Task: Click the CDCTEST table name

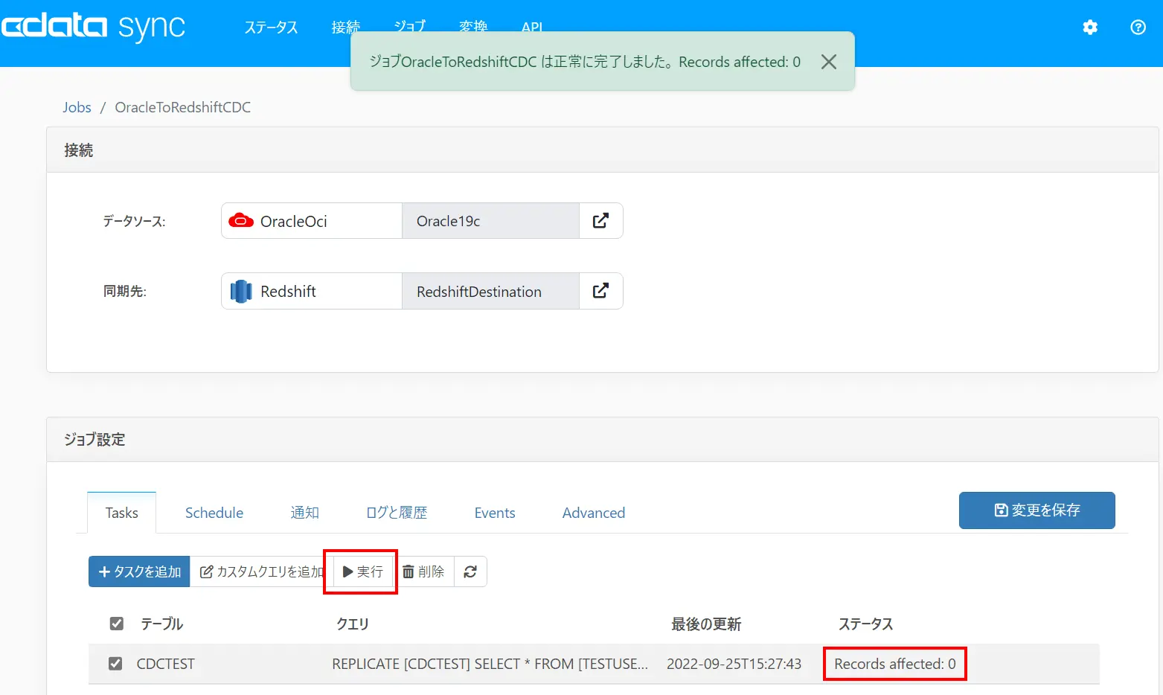Action: (x=166, y=664)
